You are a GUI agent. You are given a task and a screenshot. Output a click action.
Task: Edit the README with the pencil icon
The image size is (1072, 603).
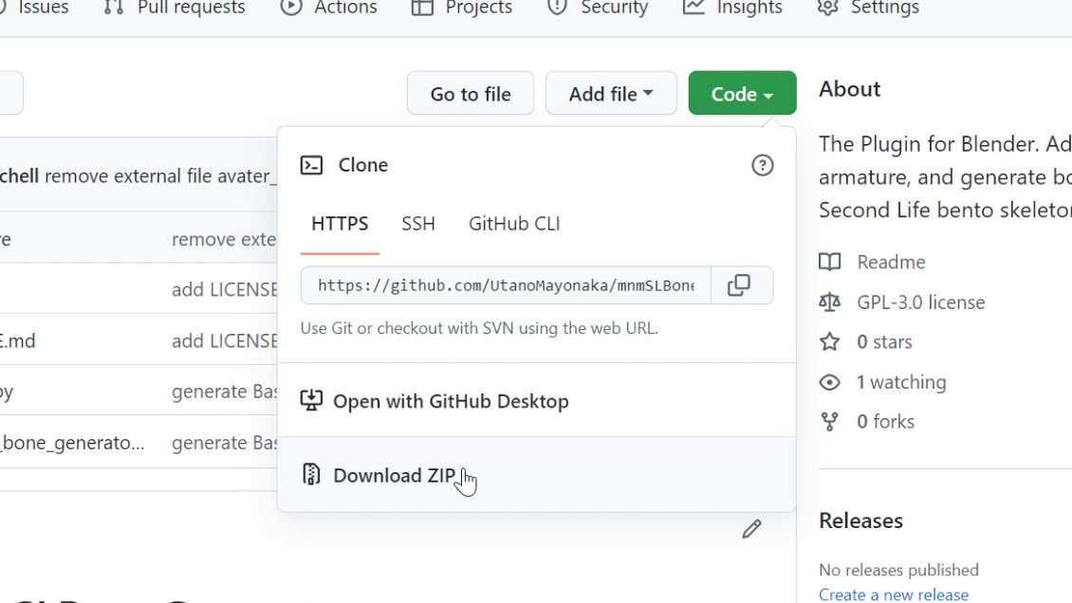751,529
